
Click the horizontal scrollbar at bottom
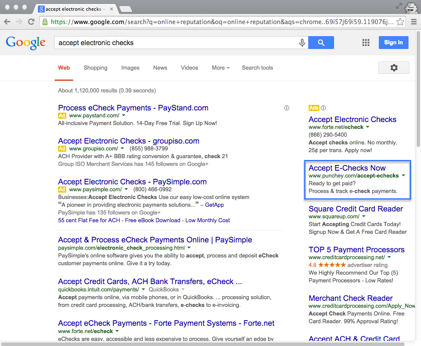click(203, 344)
